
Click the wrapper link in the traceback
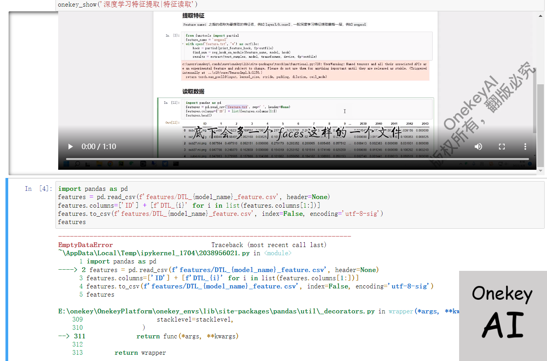pyautogui.click(x=400, y=311)
